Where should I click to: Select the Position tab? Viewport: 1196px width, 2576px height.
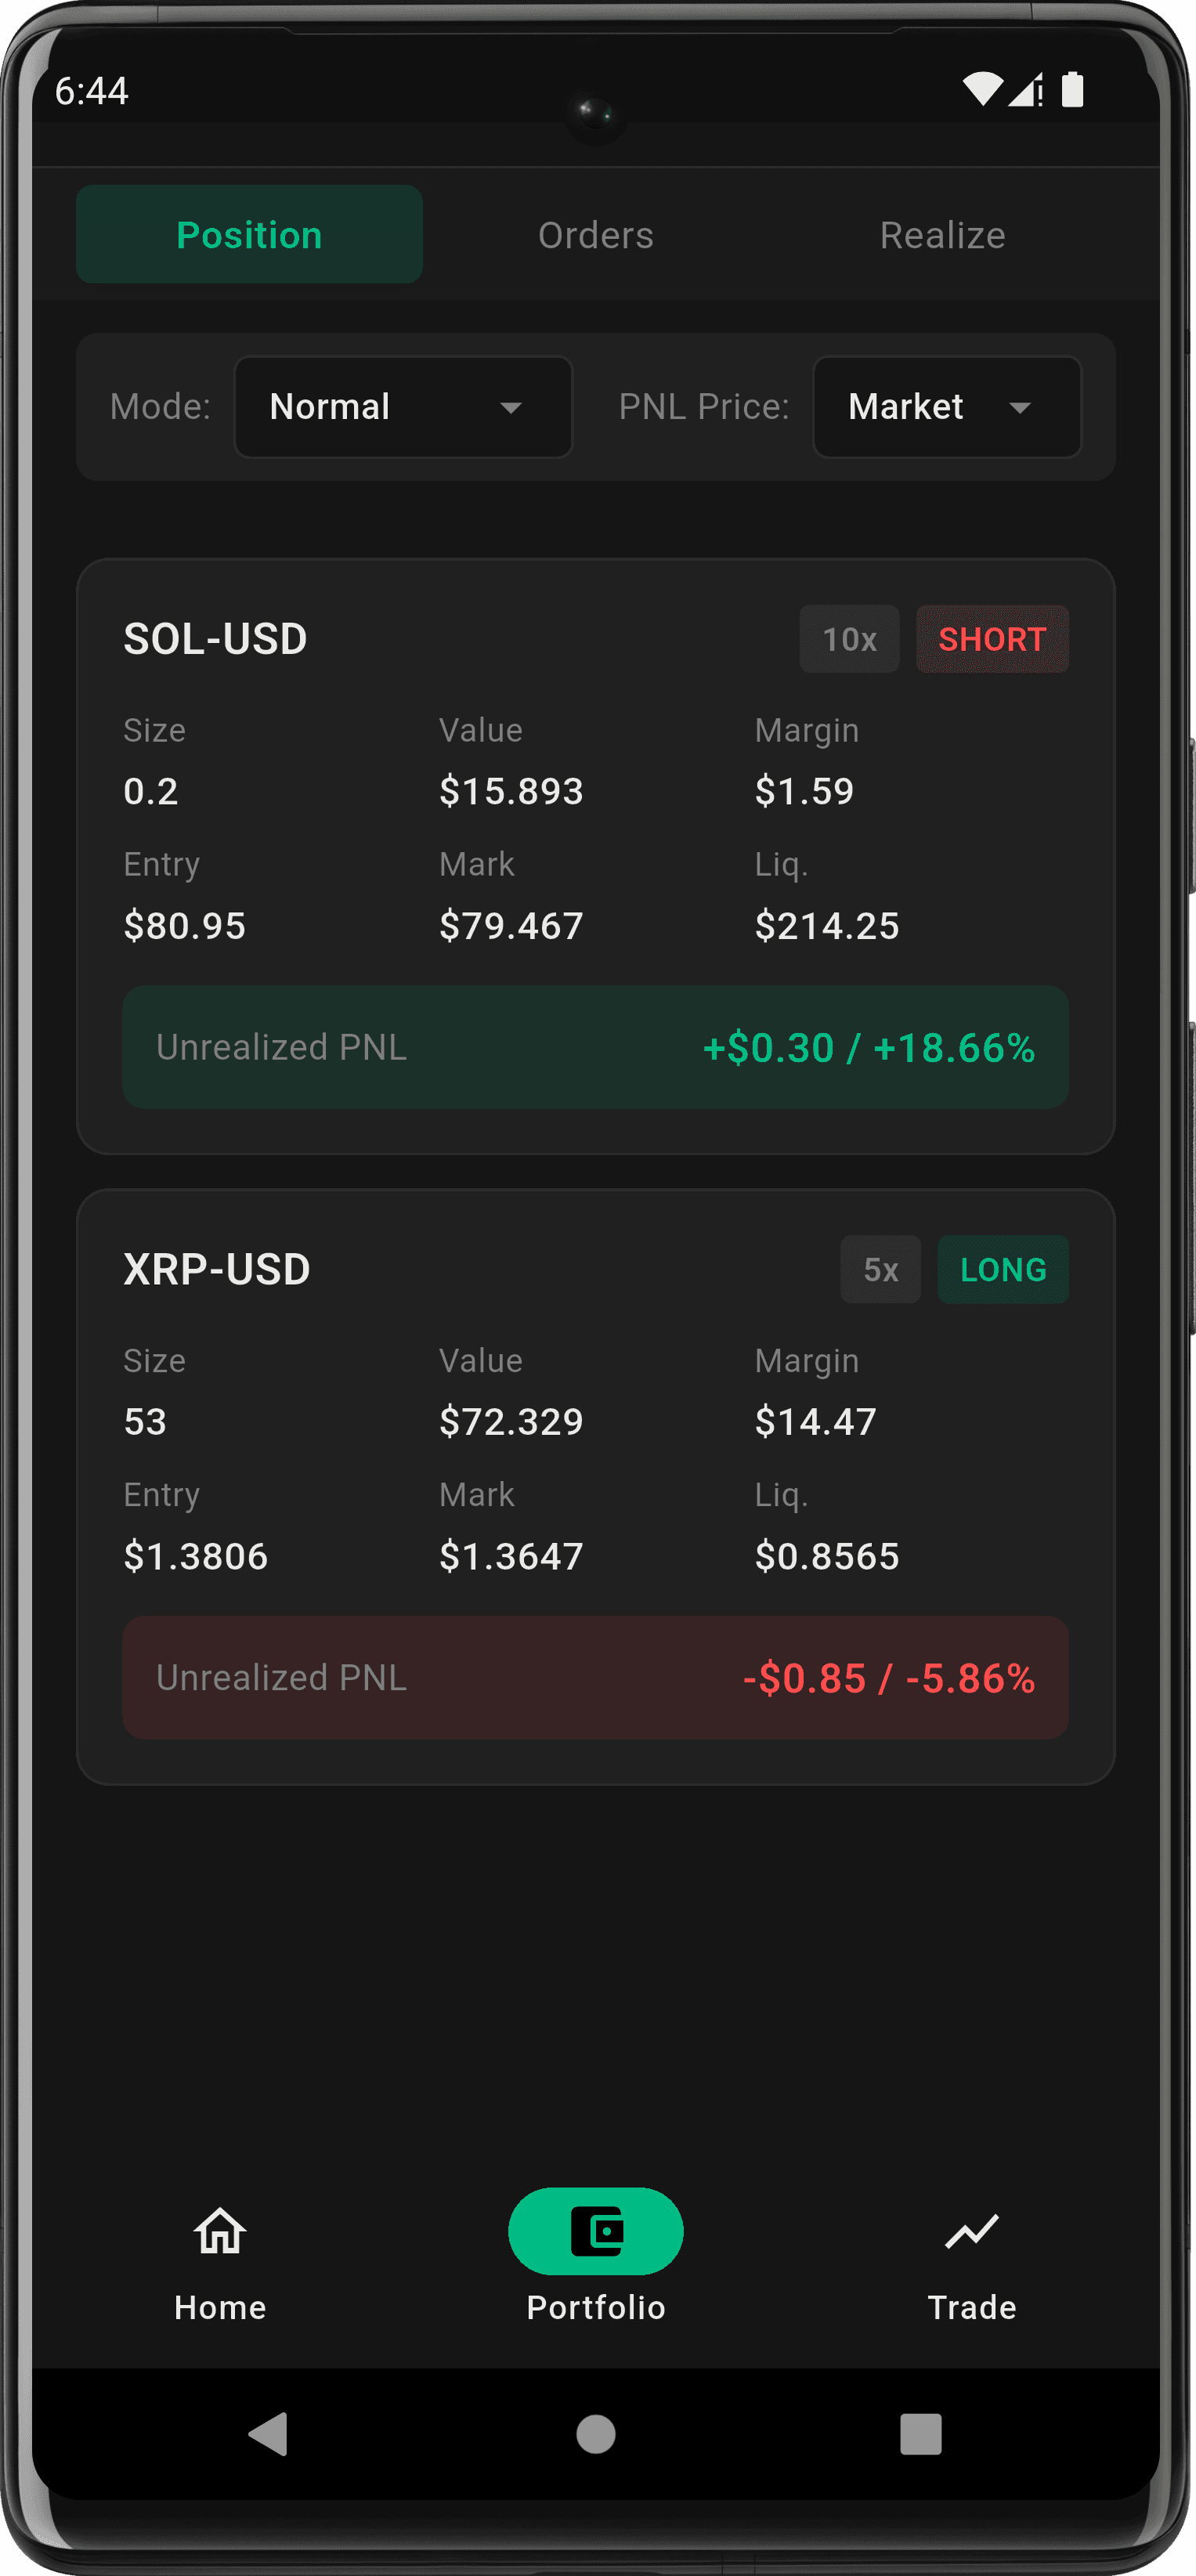point(249,235)
